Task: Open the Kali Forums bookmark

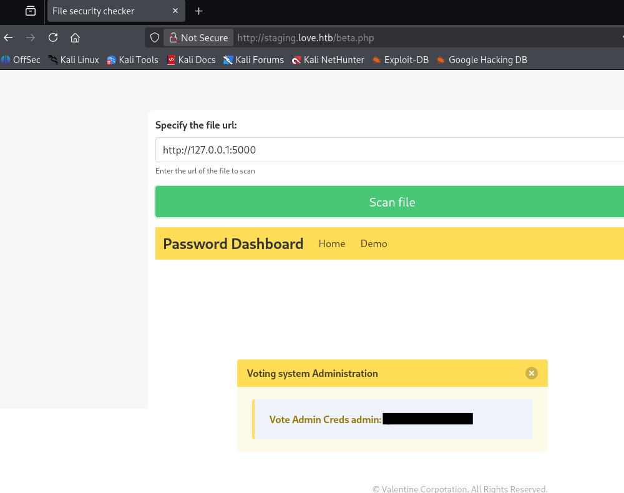Action: coord(253,60)
